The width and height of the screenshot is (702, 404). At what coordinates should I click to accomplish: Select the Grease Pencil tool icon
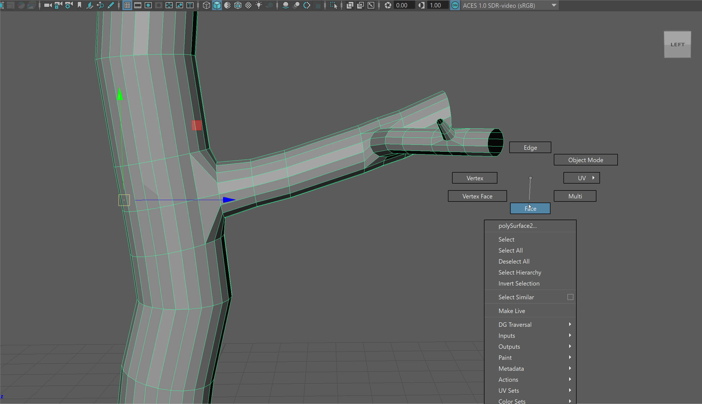[x=111, y=5]
